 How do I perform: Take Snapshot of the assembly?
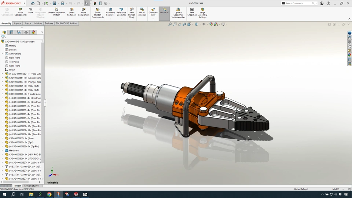(x=192, y=12)
